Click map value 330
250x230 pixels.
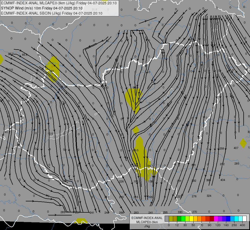[x=180, y=212]
